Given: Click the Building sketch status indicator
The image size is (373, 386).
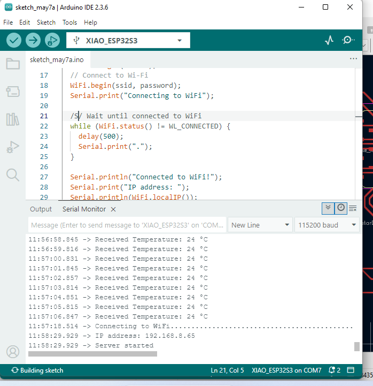Looking at the screenshot, I should (37, 370).
